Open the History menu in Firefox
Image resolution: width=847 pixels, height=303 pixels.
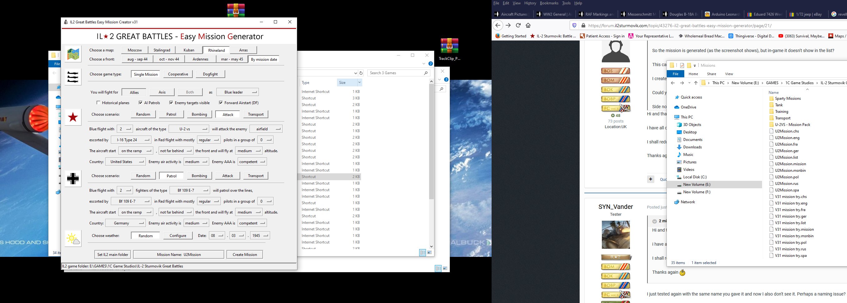(530, 3)
